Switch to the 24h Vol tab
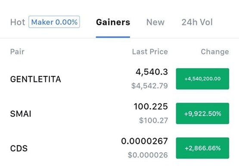This screenshot has height=166, width=239. click(x=197, y=22)
